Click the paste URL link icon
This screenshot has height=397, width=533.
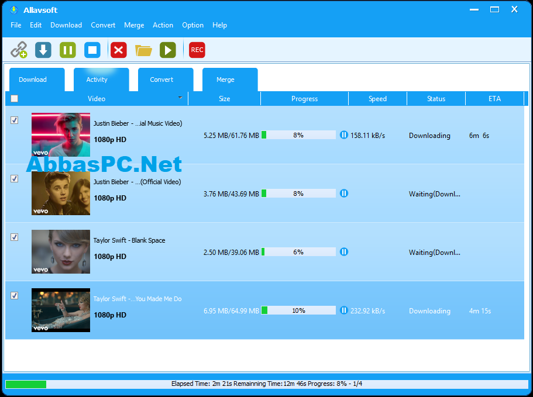tap(19, 50)
